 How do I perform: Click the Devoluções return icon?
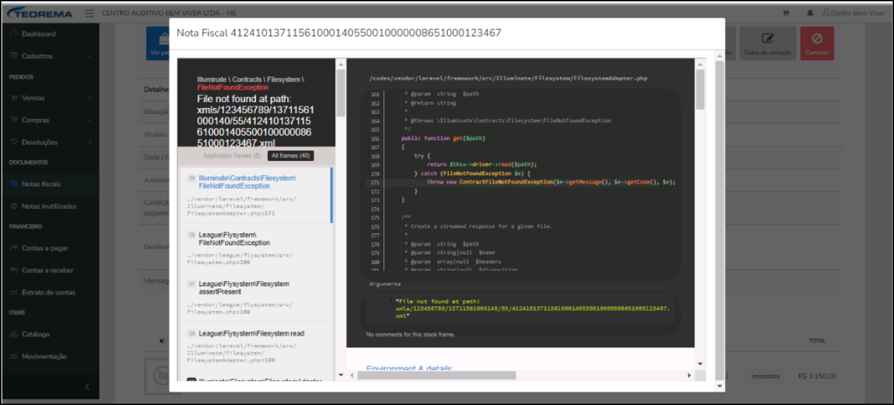[x=14, y=142]
